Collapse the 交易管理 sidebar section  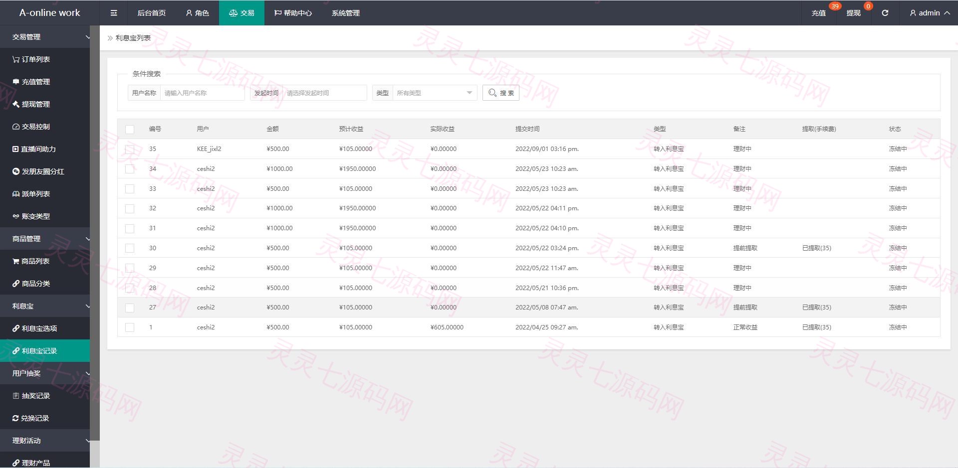[45, 37]
